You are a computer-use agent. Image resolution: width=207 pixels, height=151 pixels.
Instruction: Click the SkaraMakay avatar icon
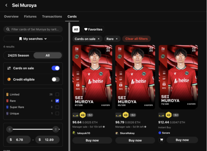click(117, 133)
